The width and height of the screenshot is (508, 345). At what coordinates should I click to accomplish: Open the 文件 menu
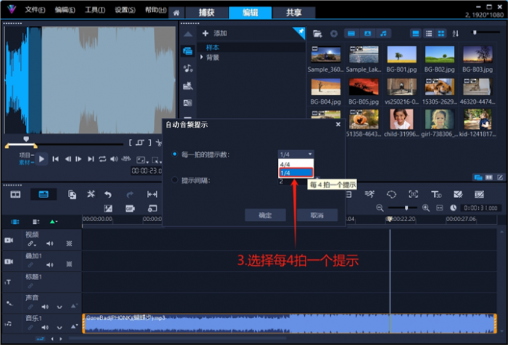[35, 10]
